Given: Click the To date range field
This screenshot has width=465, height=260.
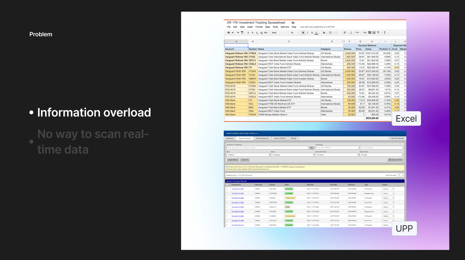Looking at the screenshot, I should [381, 148].
